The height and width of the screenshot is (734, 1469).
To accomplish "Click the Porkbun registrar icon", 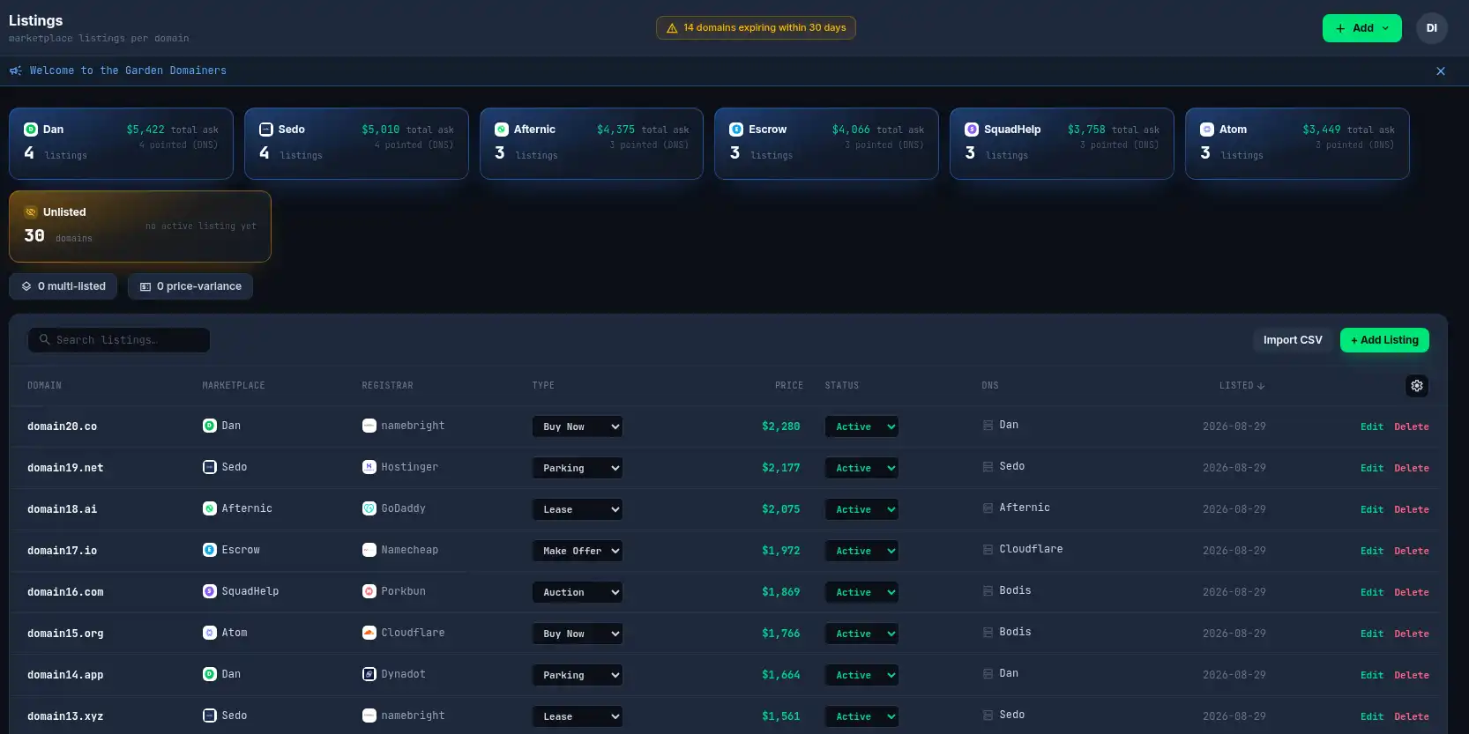I will coord(369,591).
